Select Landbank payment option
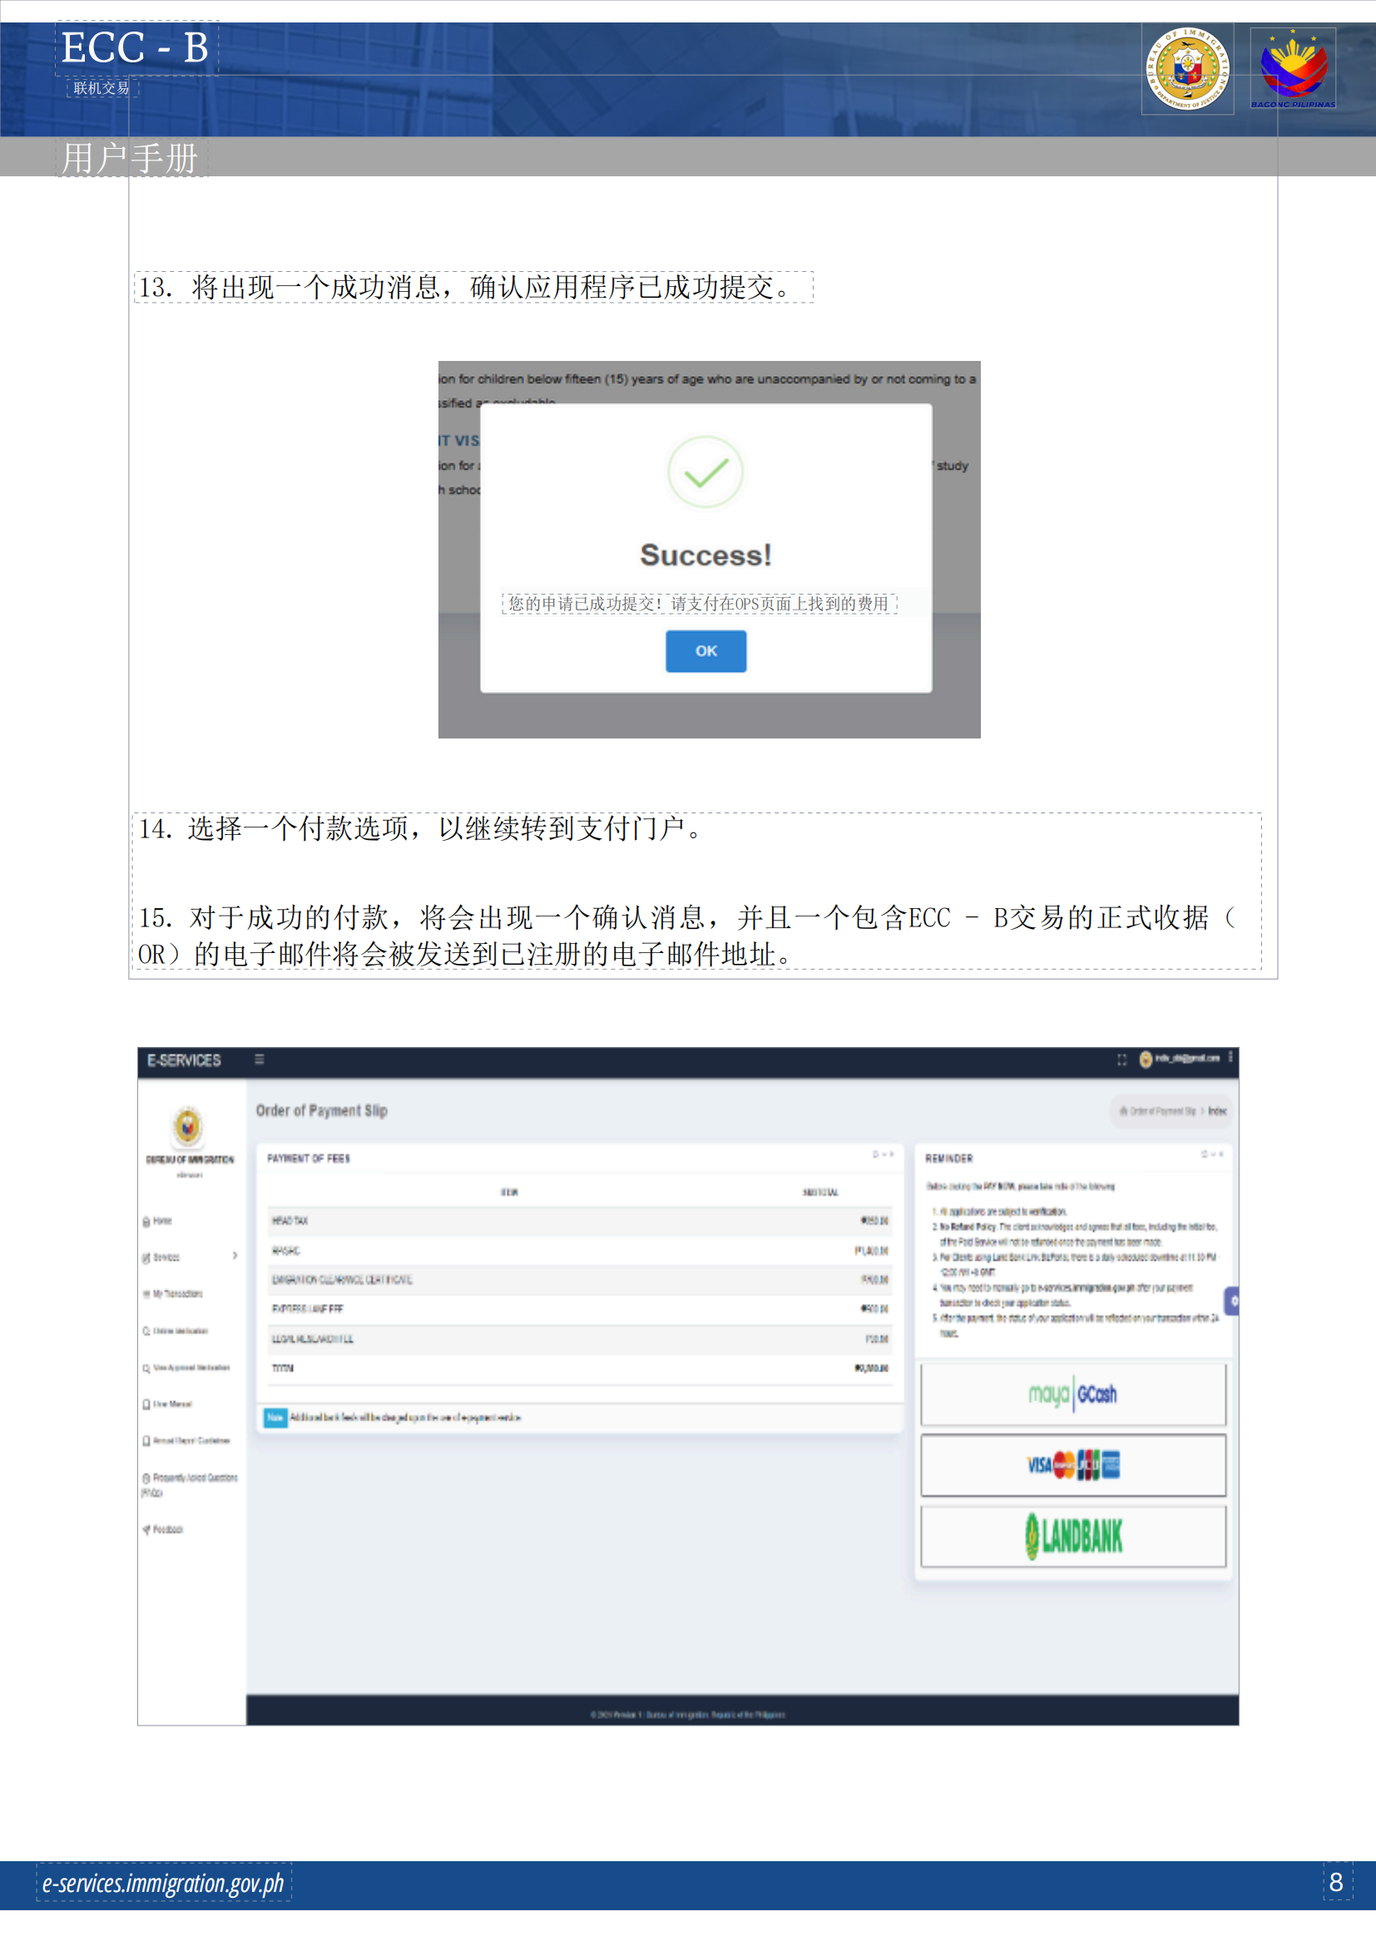Image resolution: width=1376 pixels, height=1946 pixels. click(1072, 1536)
